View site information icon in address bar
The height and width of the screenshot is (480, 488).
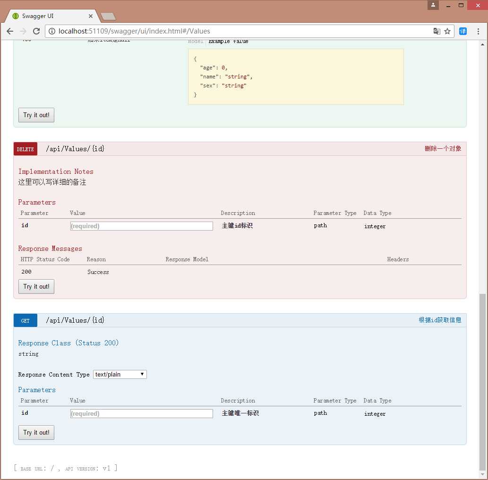click(x=52, y=31)
